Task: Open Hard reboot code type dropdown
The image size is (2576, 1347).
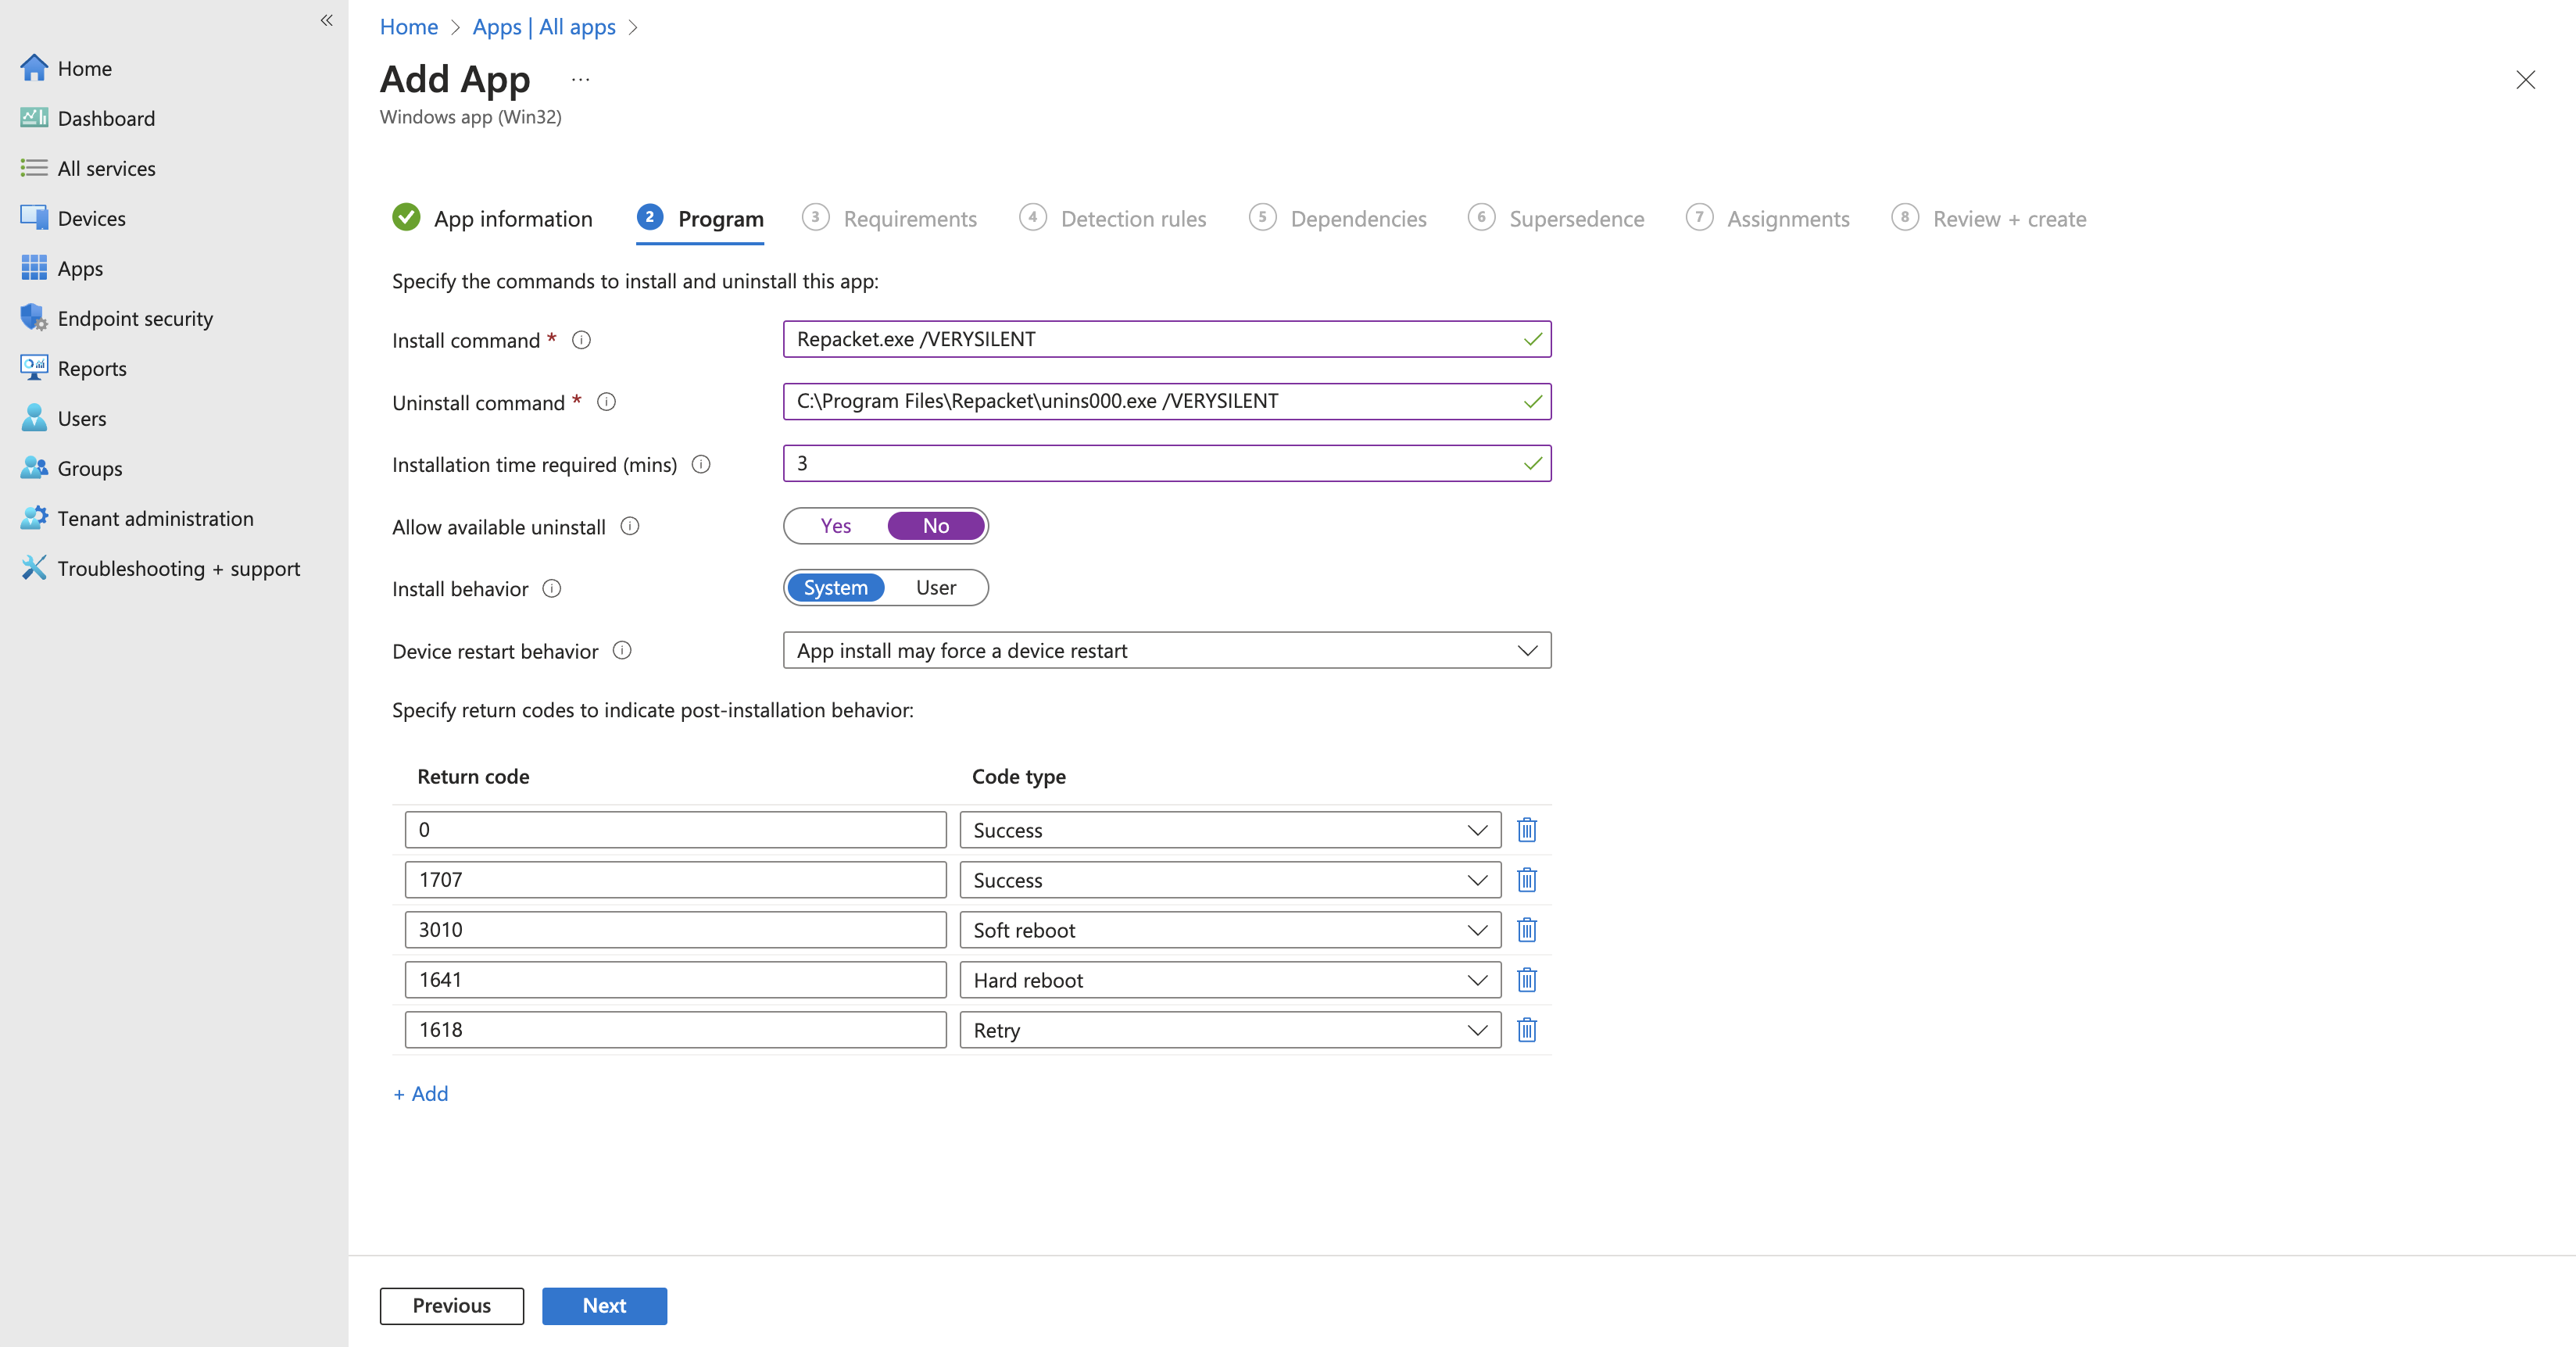Action: 1229,980
